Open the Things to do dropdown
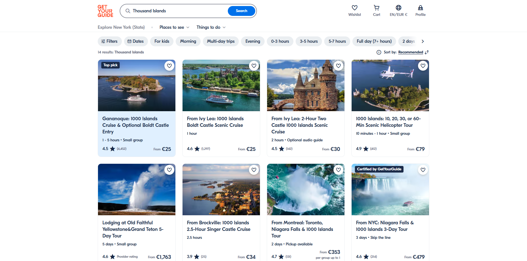 (211, 27)
